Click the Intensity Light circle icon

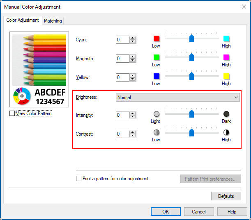click(x=157, y=114)
